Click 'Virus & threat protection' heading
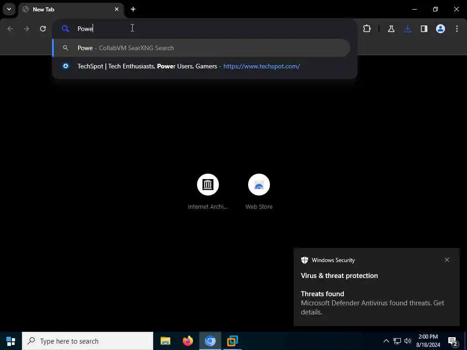The width and height of the screenshot is (467, 350). 339,276
